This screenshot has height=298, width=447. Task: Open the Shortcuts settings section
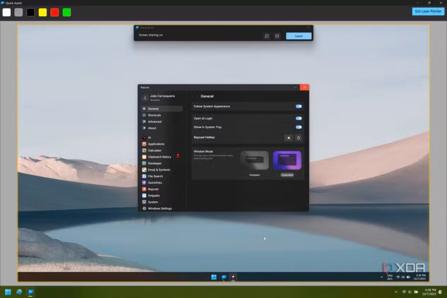coord(154,115)
